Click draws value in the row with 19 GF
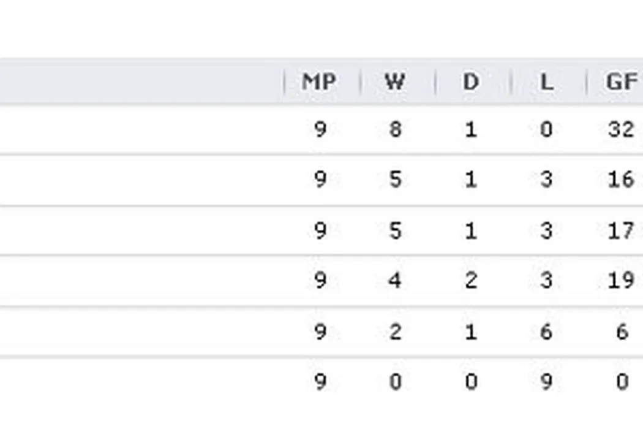This screenshot has width=643, height=429. pos(470,281)
